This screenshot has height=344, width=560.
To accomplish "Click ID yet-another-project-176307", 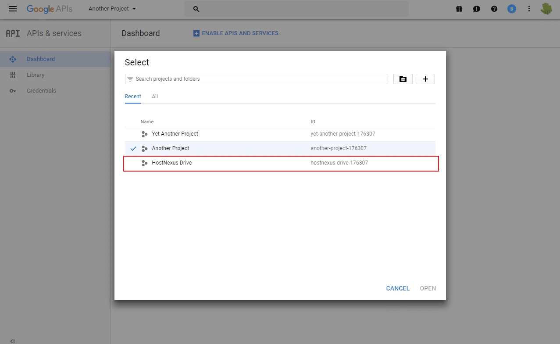I will click(343, 134).
